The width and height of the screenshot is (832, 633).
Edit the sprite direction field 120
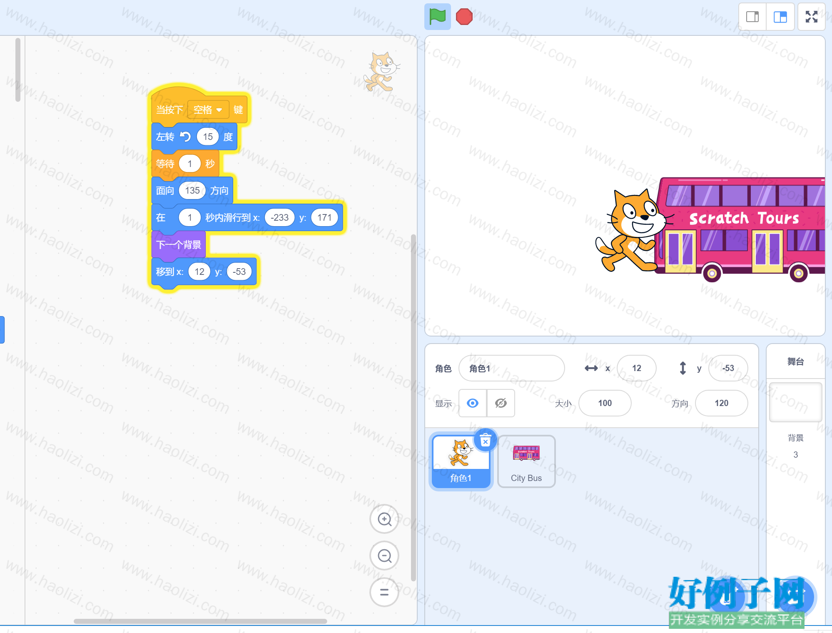click(x=721, y=403)
